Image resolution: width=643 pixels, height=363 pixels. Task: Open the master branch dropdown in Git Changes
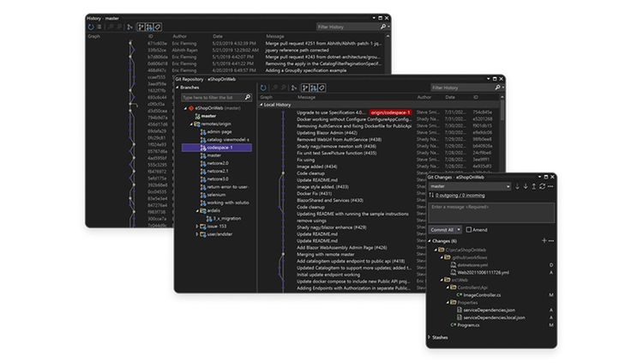click(508, 186)
